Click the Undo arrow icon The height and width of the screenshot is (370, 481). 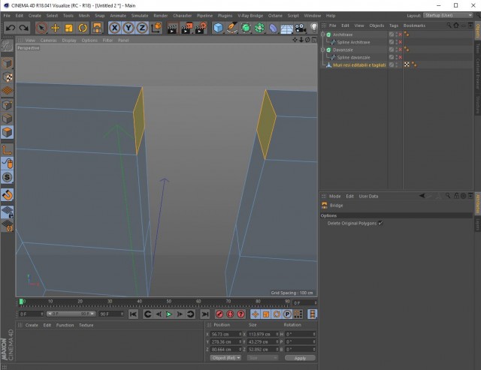(x=11, y=29)
